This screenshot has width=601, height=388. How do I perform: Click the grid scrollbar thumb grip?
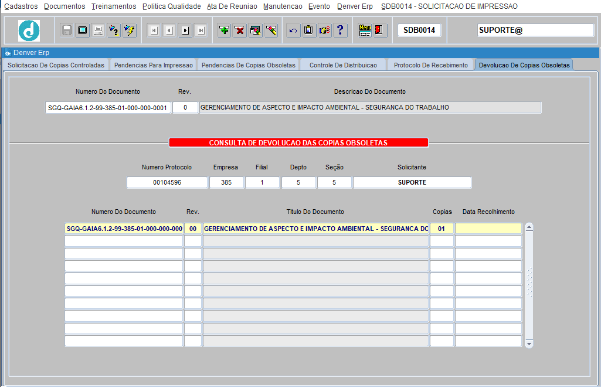click(529, 283)
